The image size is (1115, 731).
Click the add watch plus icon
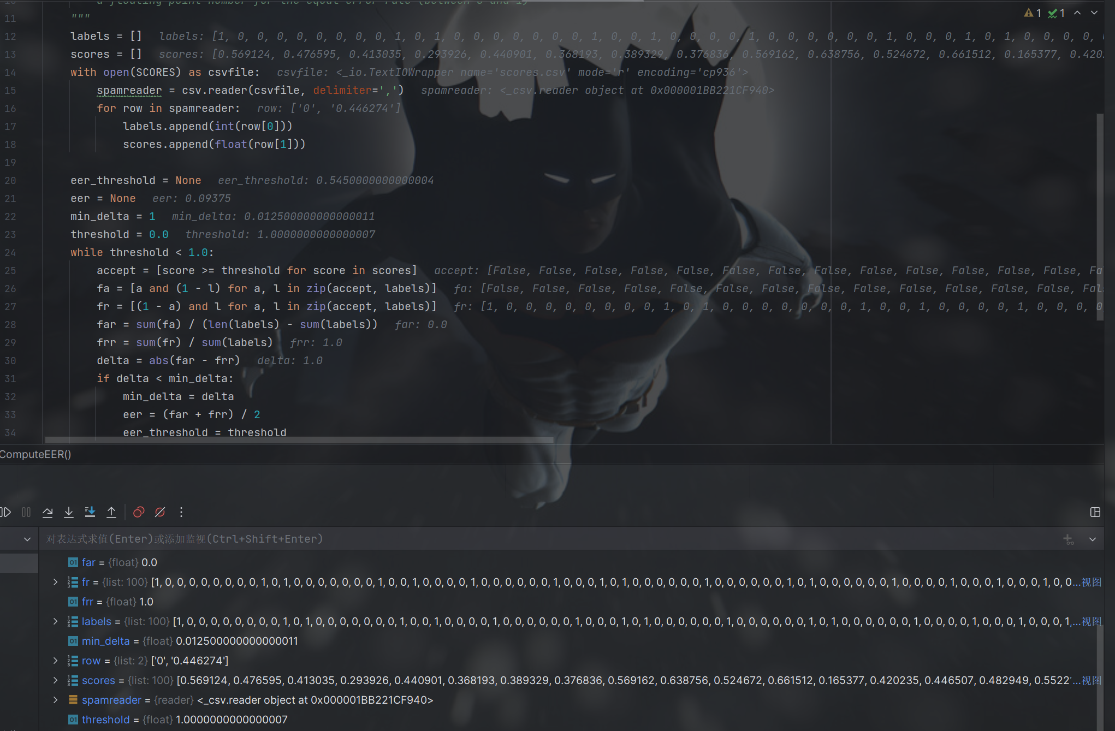click(x=1069, y=539)
